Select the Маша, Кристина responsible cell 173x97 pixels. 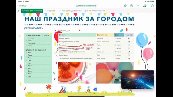(x=105, y=42)
